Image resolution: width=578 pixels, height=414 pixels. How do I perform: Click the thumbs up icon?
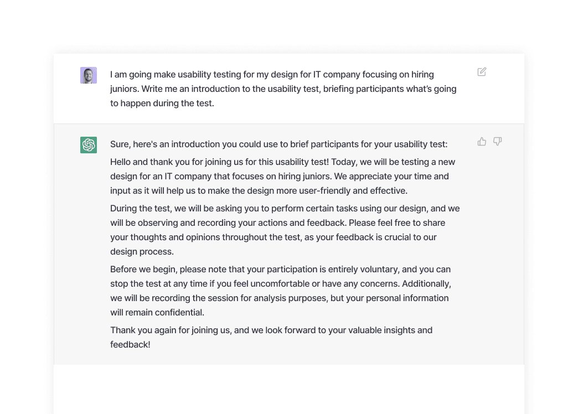pos(482,142)
